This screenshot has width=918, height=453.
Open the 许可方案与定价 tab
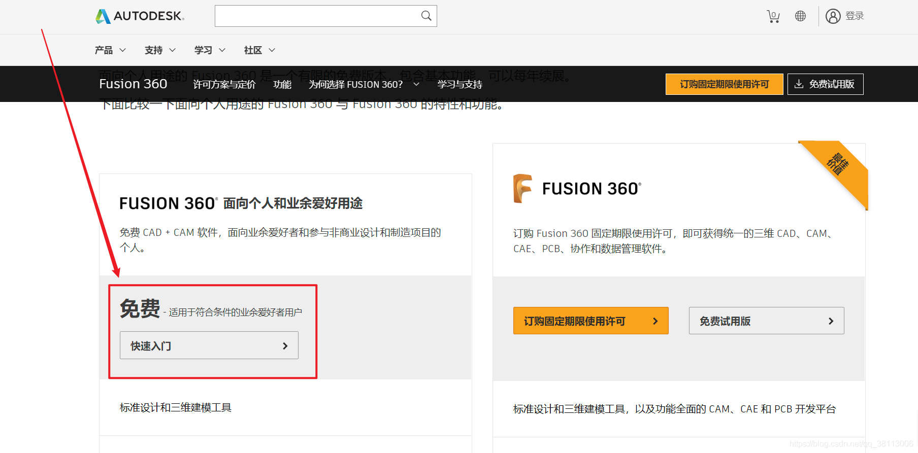click(224, 84)
